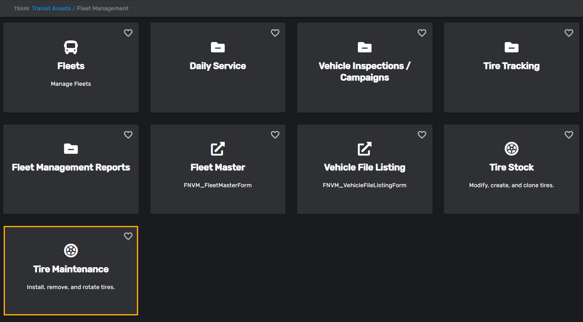
Task: Click folder icon above Vehicle Inspections / Campaigns
Action: (x=364, y=47)
